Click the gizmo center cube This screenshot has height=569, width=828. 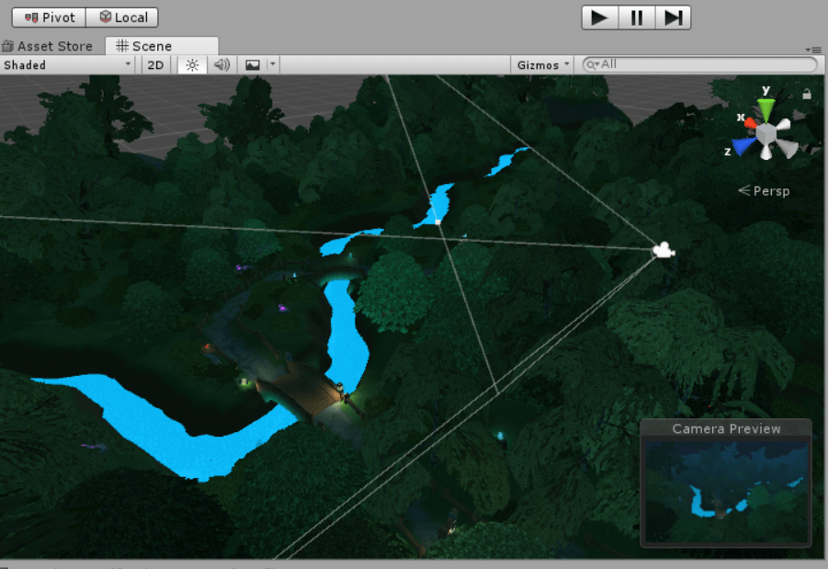click(x=766, y=134)
